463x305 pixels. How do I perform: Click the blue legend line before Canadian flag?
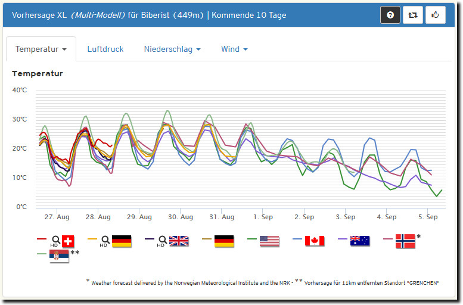297,239
